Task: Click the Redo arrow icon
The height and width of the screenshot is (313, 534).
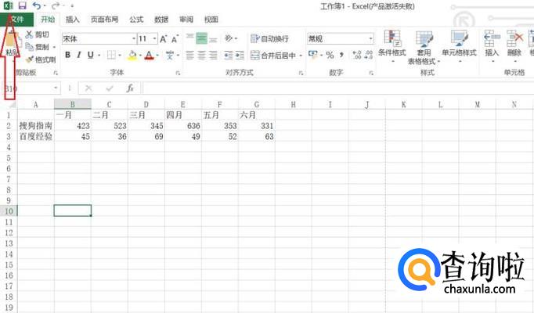Action: 56,5
